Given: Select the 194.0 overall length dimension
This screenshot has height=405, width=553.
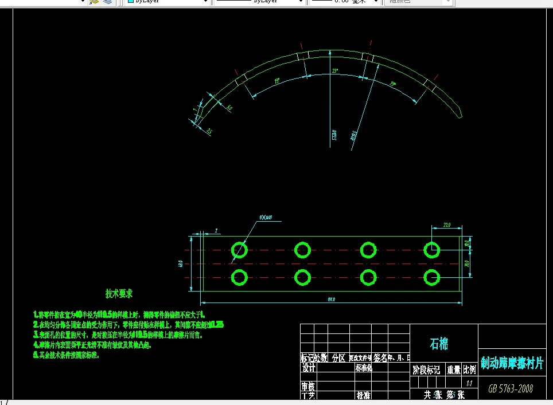Looking at the screenshot, I should click(332, 300).
